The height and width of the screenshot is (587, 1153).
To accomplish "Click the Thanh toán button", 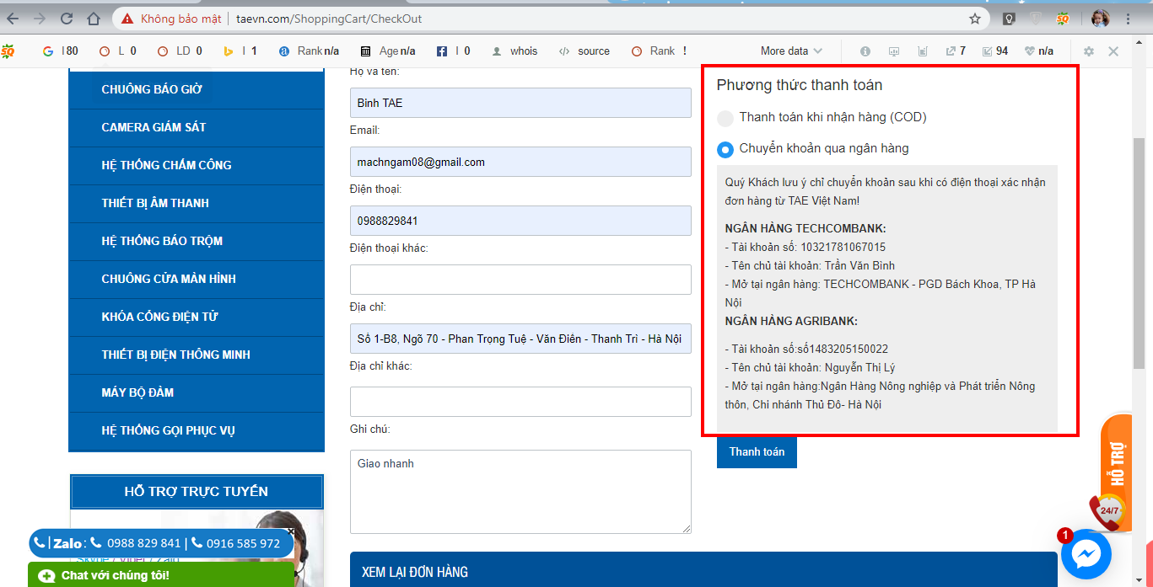I will [x=757, y=451].
